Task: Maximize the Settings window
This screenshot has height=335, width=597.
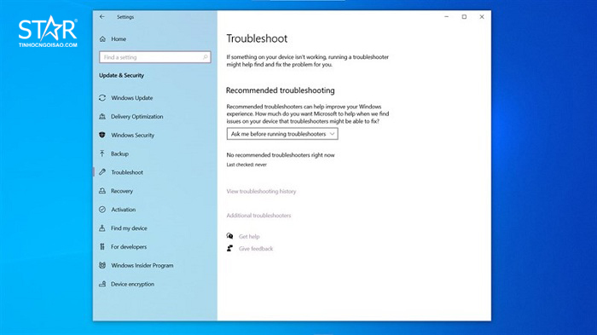Action: coord(464,17)
